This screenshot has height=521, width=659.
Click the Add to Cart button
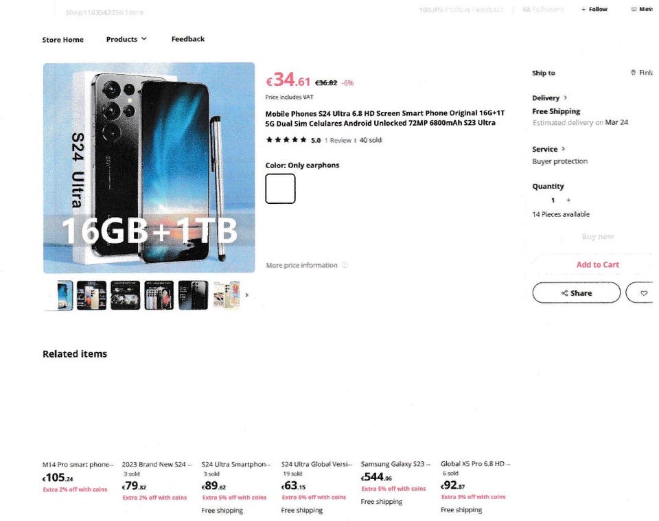(x=597, y=264)
